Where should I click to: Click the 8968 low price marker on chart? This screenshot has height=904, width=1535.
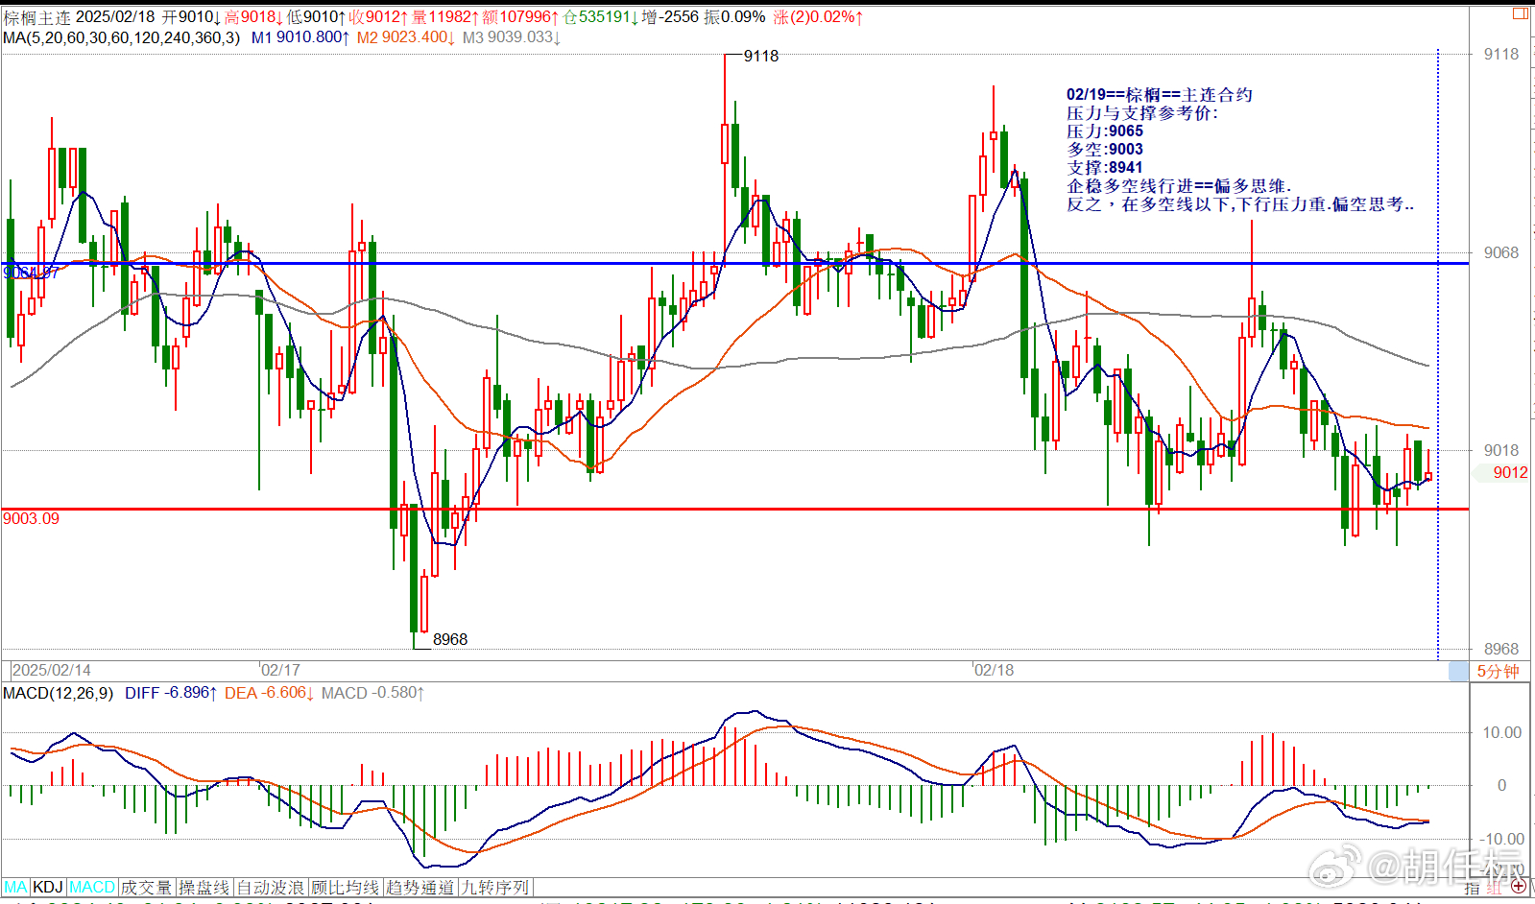450,640
